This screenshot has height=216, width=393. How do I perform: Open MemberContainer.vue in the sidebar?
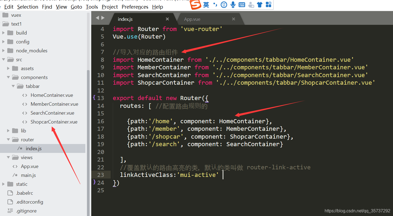click(54, 104)
